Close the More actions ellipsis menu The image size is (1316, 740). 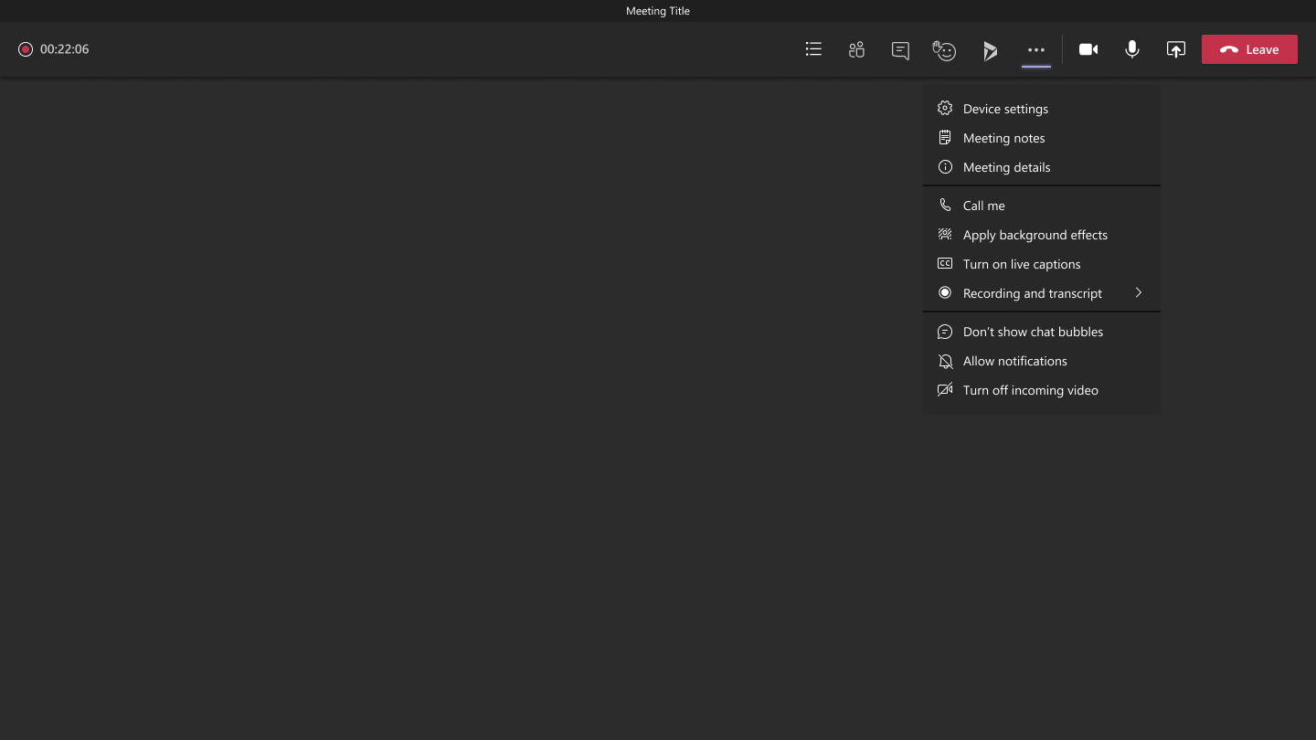(1035, 50)
